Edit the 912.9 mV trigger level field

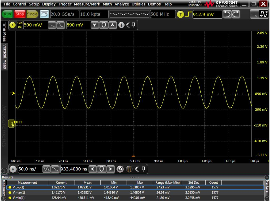click(x=207, y=14)
